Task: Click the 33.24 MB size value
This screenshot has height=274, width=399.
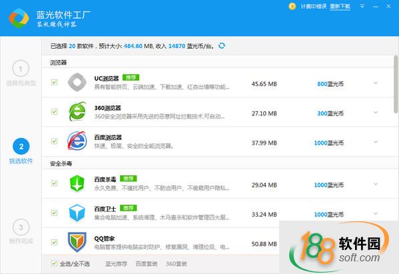Action: point(264,215)
